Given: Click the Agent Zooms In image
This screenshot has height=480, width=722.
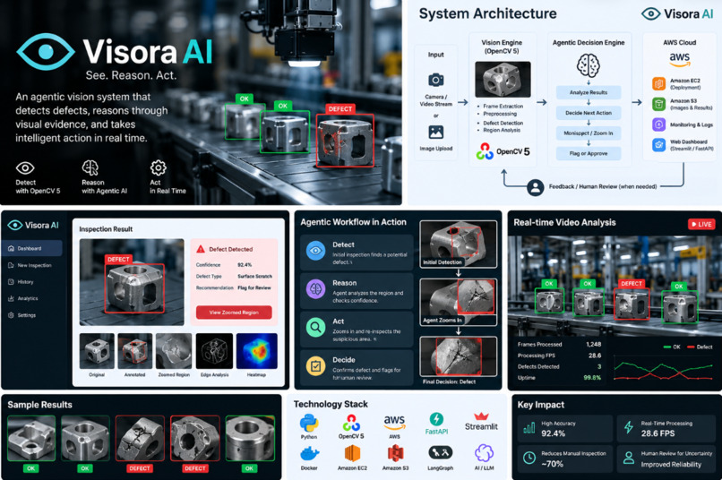Looking at the screenshot, I should [x=458, y=302].
